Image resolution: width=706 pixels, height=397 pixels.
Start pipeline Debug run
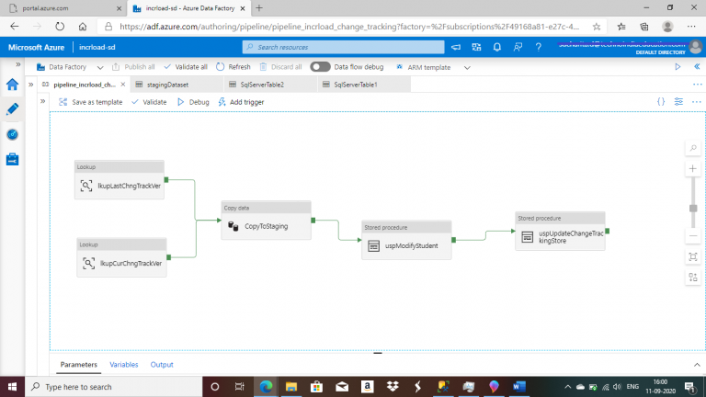pyautogui.click(x=193, y=102)
